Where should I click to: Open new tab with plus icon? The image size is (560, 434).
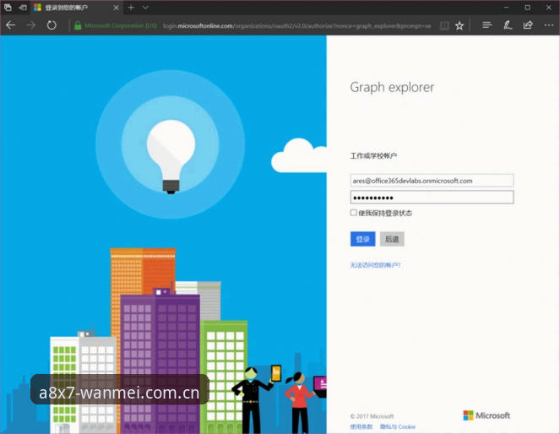coord(131,7)
